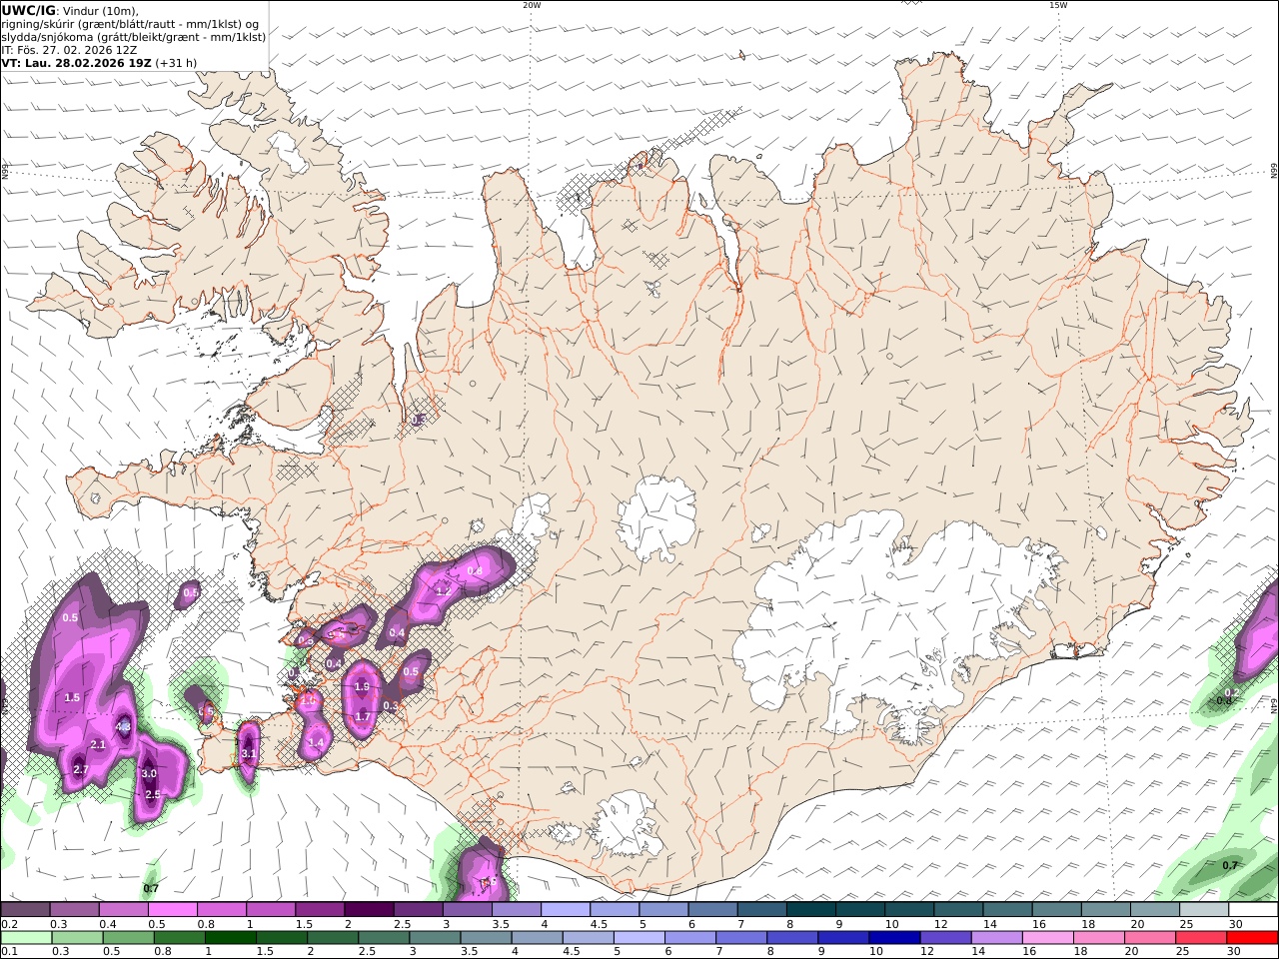Click the light lavender swatch labeled 4 on the snow scale
The image size is (1279, 959).
tap(566, 910)
